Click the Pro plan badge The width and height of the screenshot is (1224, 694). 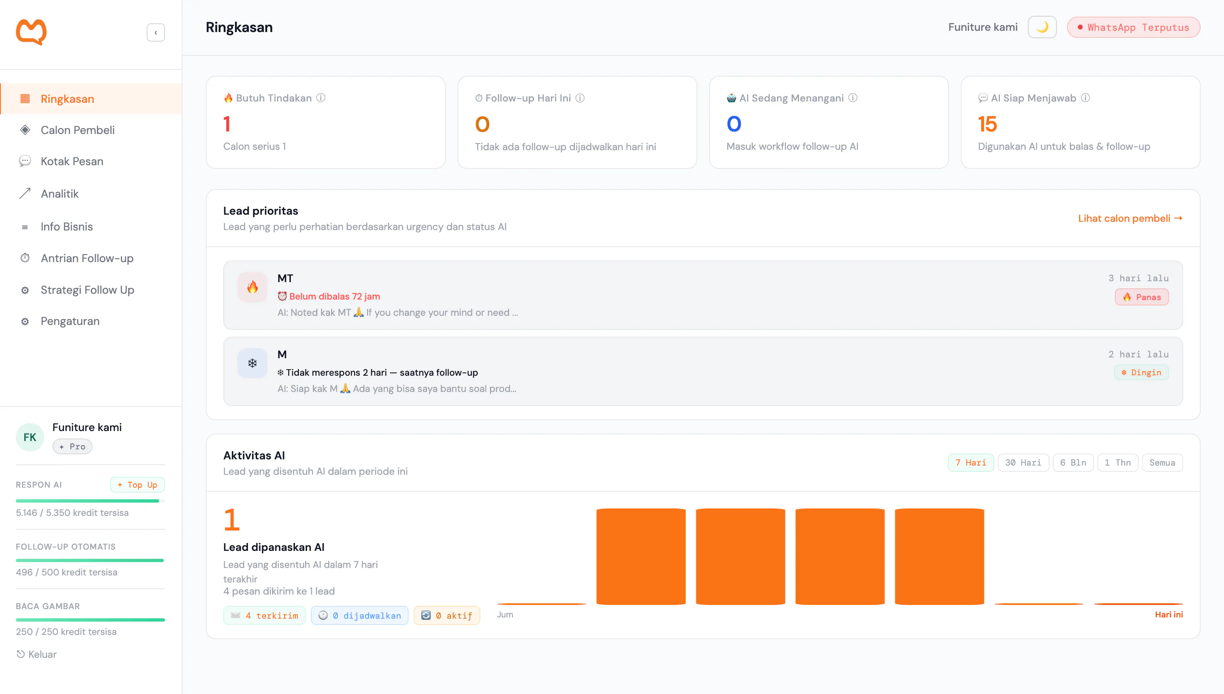point(72,446)
